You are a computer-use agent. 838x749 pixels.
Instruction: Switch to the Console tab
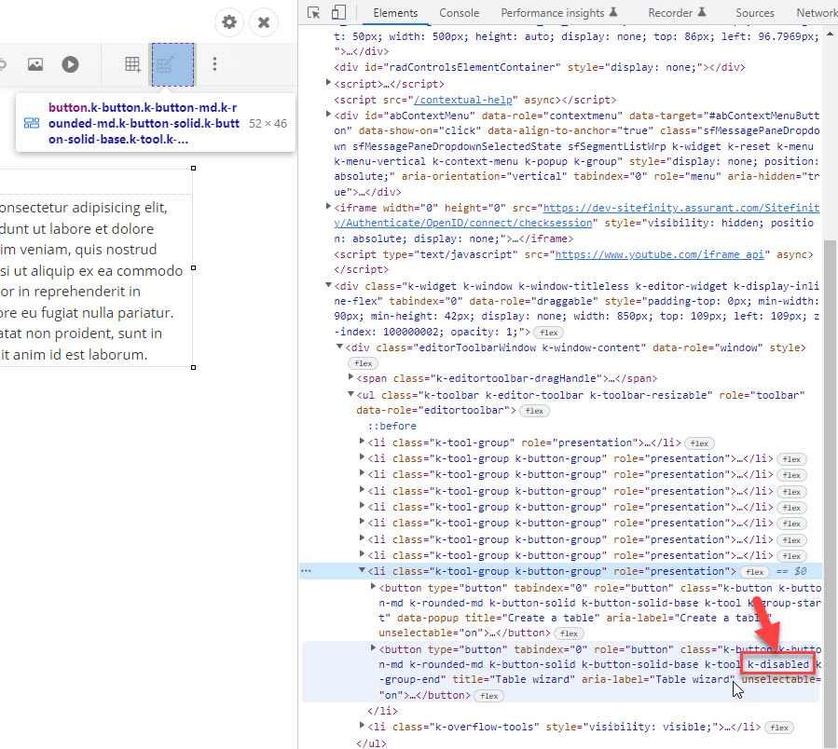459,13
